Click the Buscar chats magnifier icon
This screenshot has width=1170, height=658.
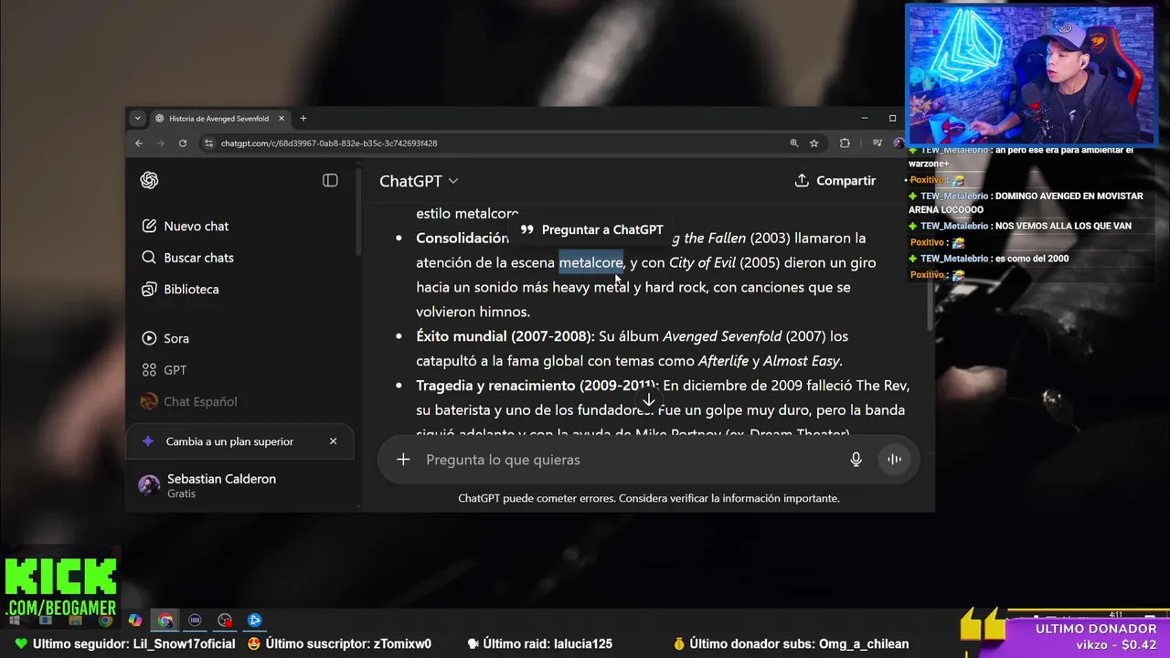click(x=149, y=258)
